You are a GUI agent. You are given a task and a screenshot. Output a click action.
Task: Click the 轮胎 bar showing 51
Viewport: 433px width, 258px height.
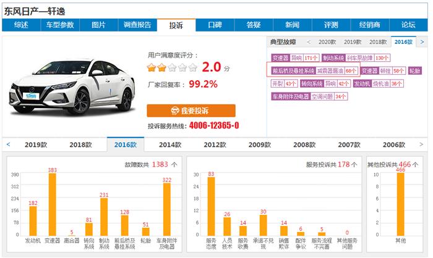point(145,231)
